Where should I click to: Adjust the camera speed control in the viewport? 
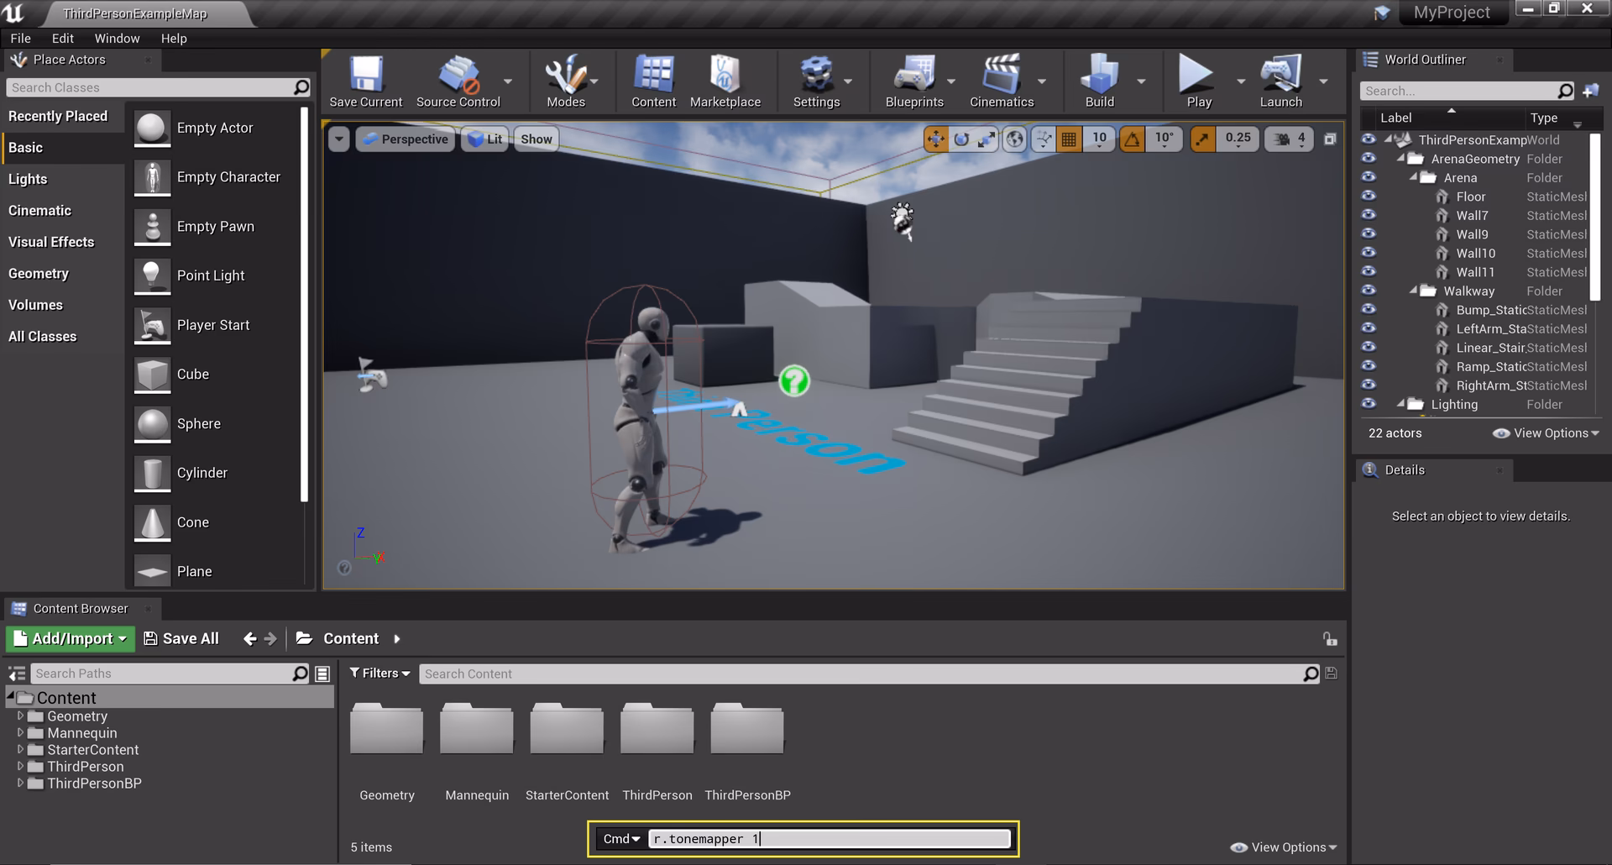coord(1288,139)
